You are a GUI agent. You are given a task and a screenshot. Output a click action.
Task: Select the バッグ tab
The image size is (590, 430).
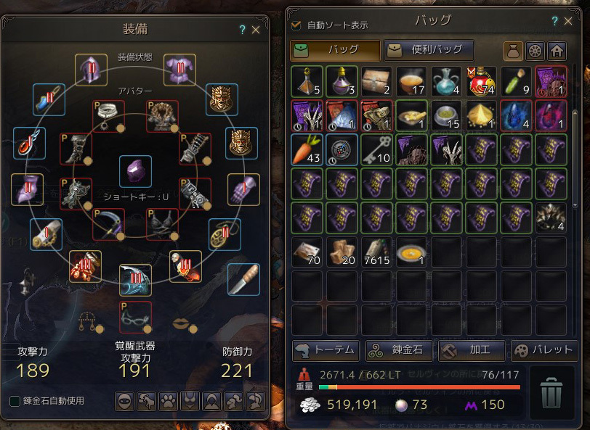pyautogui.click(x=336, y=50)
